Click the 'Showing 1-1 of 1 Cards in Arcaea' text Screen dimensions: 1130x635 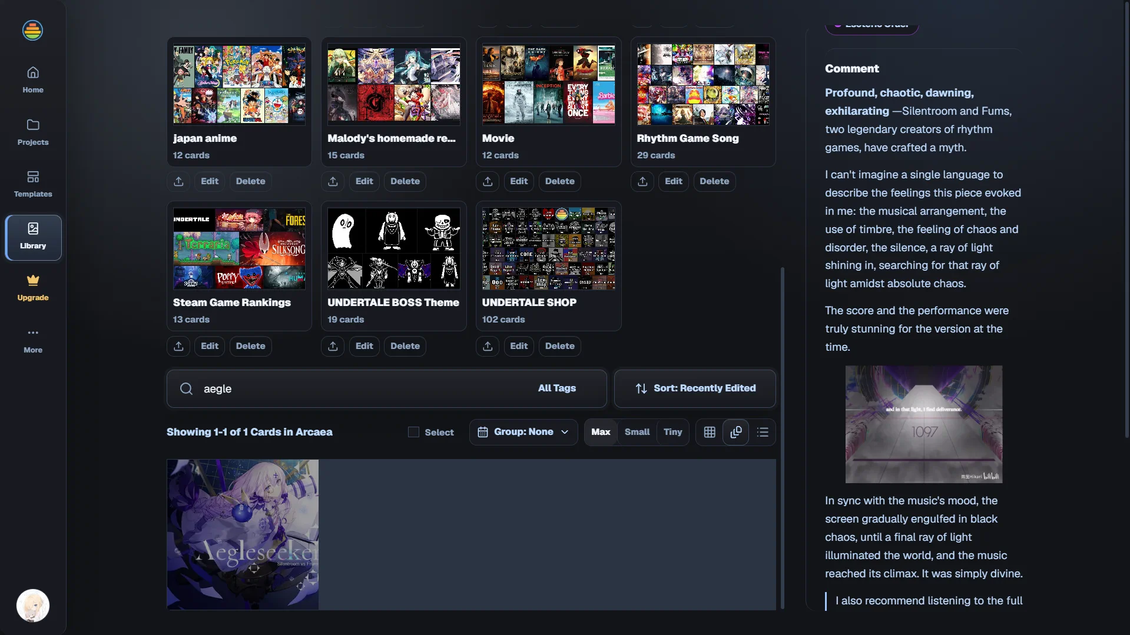250,432
